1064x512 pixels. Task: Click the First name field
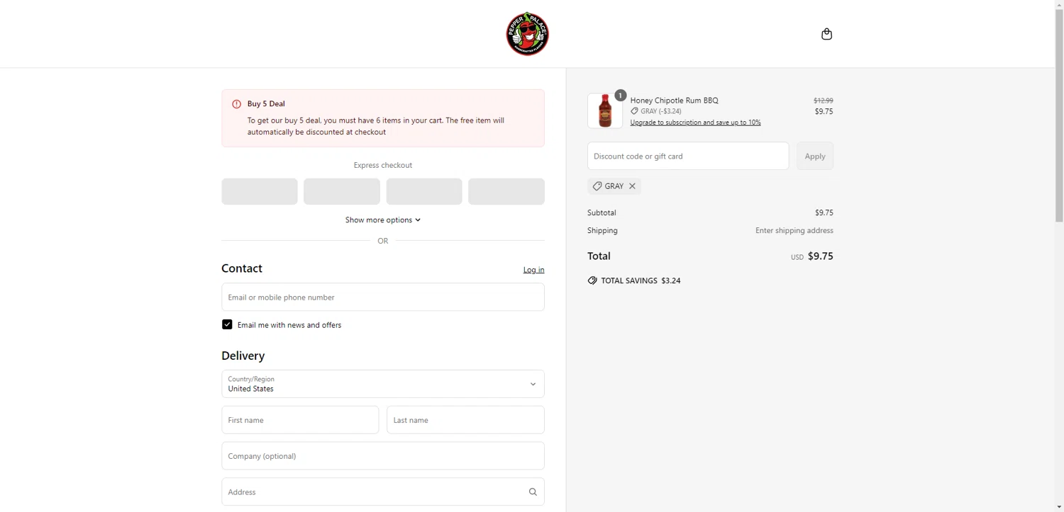point(300,420)
